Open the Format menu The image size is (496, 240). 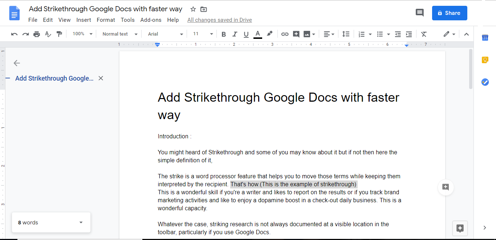(x=106, y=20)
